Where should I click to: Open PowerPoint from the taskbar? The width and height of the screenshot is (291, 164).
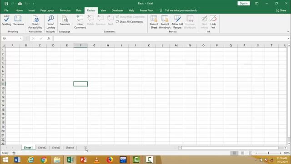(x=83, y=160)
